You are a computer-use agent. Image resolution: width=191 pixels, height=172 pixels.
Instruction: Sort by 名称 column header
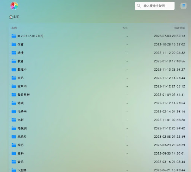pos(14,28)
